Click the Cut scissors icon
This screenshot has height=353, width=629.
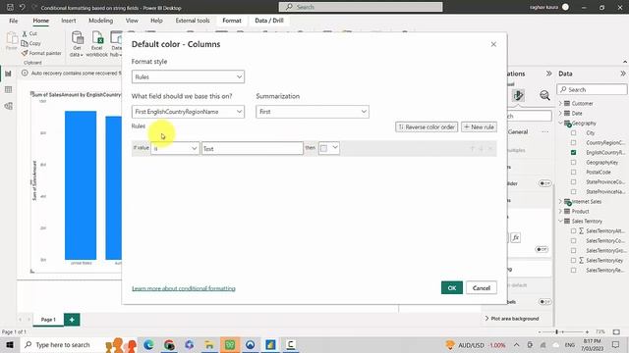[25, 33]
